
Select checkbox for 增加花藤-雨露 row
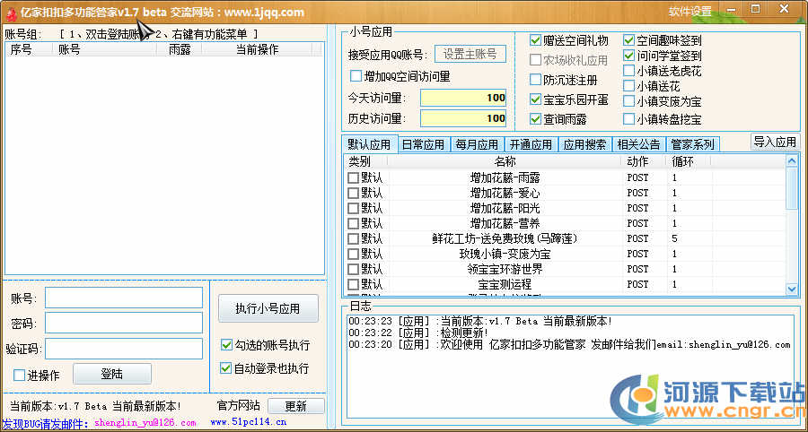pos(354,177)
